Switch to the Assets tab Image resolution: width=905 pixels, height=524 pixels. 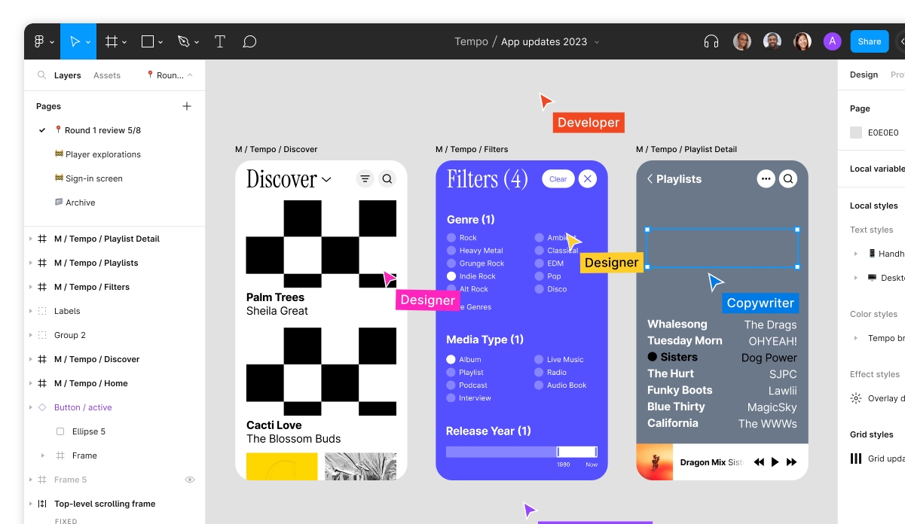[107, 75]
